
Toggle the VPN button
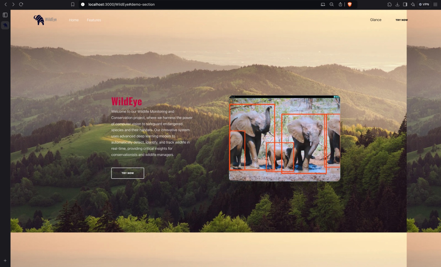[x=424, y=4]
